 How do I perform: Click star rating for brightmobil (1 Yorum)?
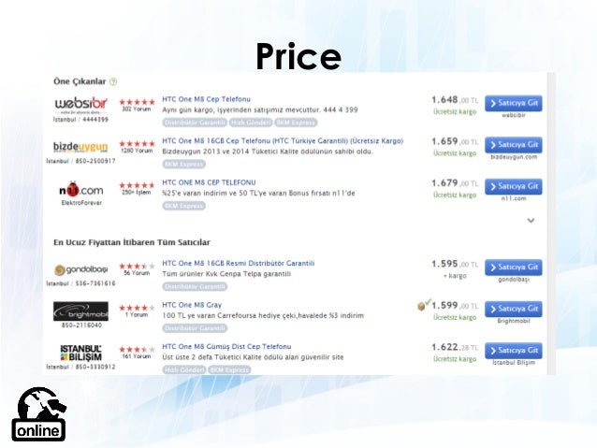[x=137, y=308]
